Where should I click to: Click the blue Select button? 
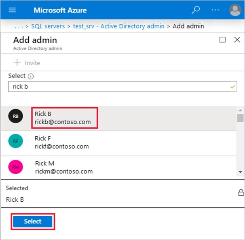(33, 221)
